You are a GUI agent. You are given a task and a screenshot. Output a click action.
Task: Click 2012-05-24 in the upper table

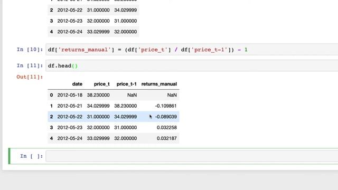click(70, 32)
